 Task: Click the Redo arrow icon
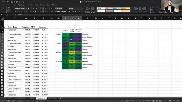[x=23, y=2]
